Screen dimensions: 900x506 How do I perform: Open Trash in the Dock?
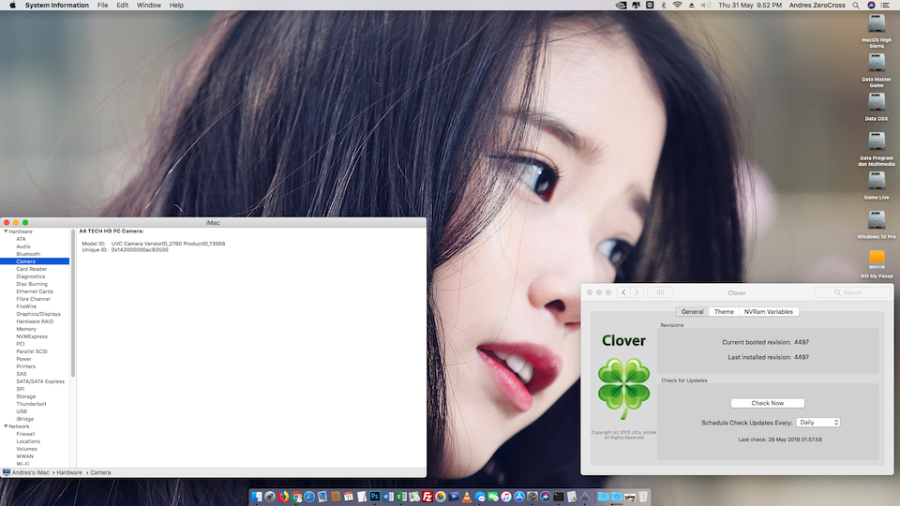pos(643,497)
